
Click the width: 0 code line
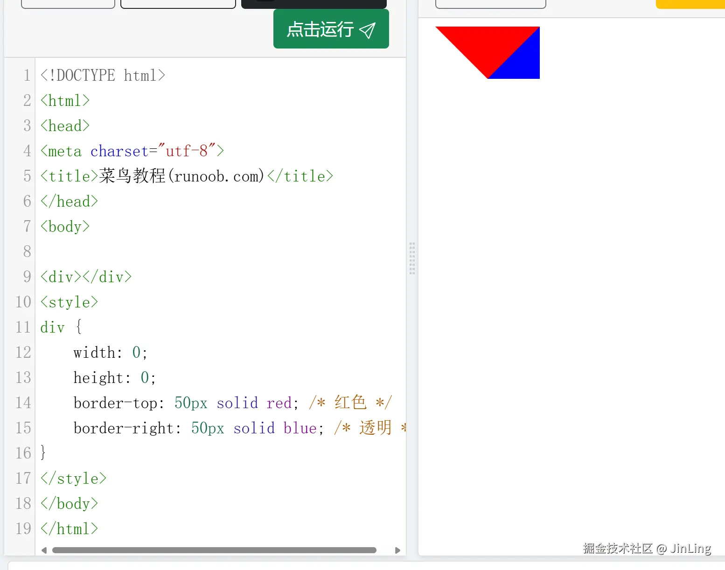110,353
